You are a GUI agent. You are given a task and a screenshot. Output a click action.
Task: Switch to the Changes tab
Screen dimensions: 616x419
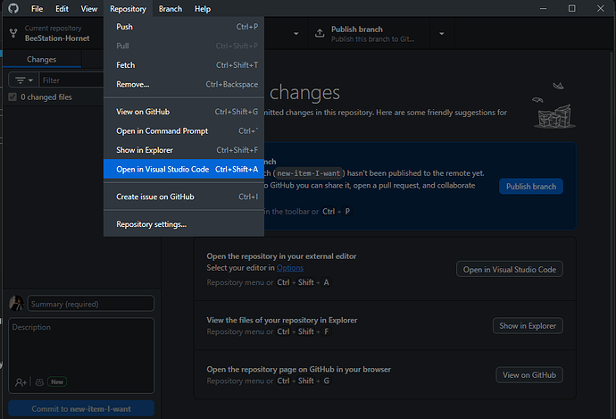[x=41, y=59]
